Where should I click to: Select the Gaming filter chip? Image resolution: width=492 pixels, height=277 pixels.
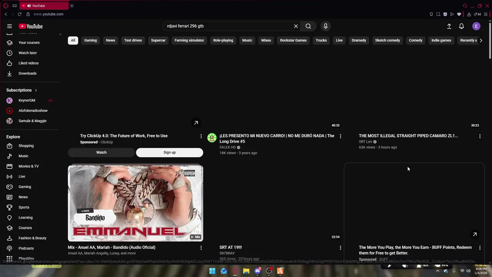pyautogui.click(x=91, y=40)
